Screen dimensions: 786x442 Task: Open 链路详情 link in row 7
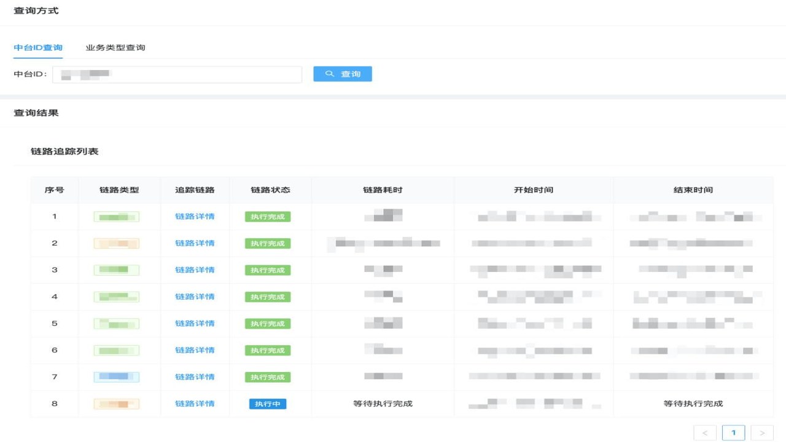coord(195,377)
